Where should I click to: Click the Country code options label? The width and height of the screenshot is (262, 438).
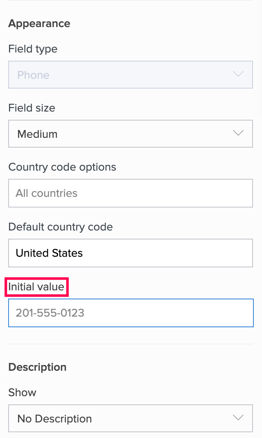click(x=62, y=167)
